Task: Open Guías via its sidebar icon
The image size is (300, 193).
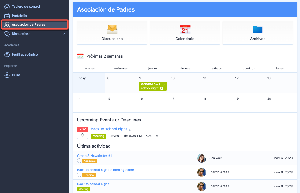Action: pyautogui.click(x=7, y=75)
